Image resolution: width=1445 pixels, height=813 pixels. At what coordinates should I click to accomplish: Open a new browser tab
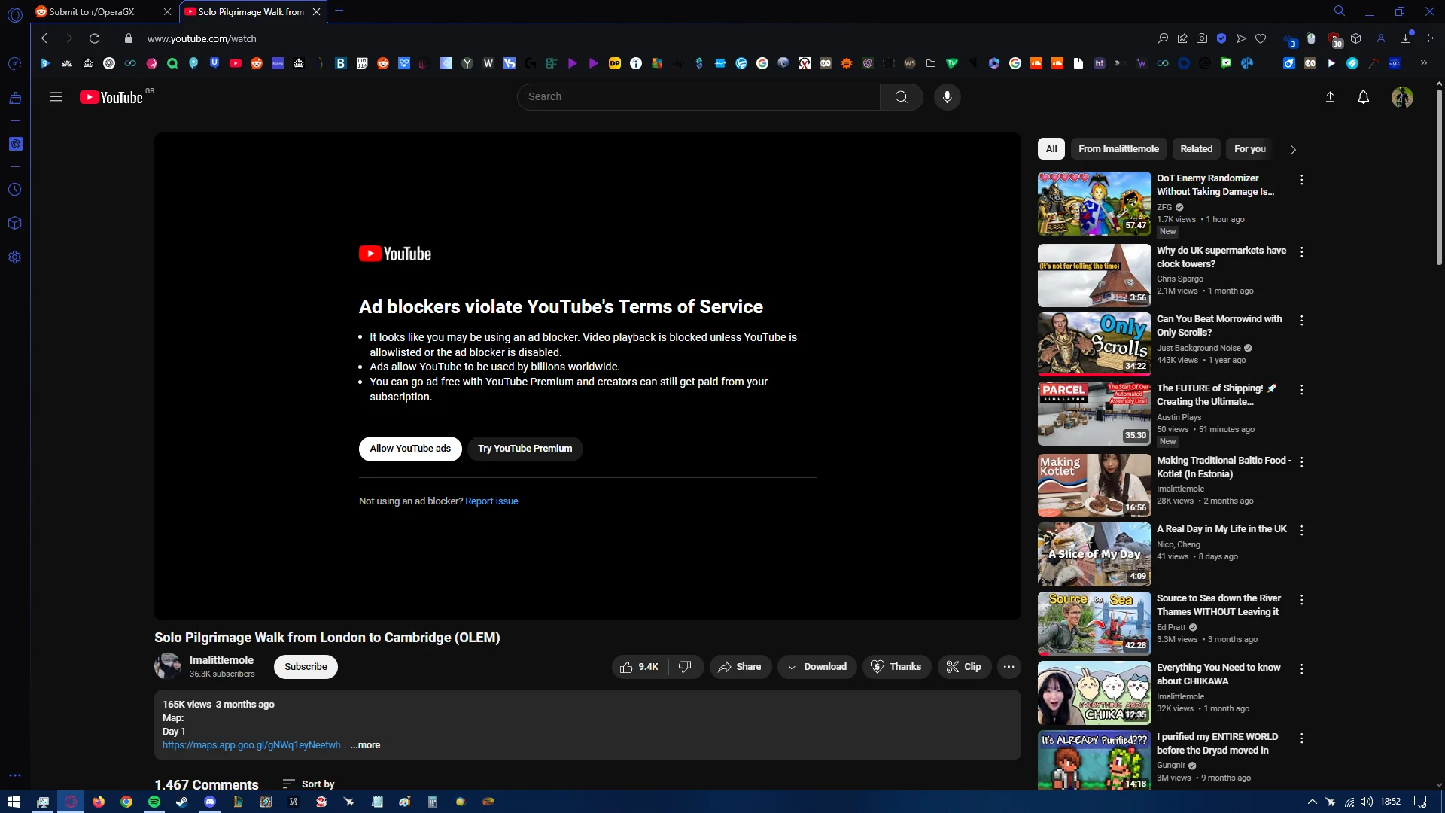(x=339, y=11)
